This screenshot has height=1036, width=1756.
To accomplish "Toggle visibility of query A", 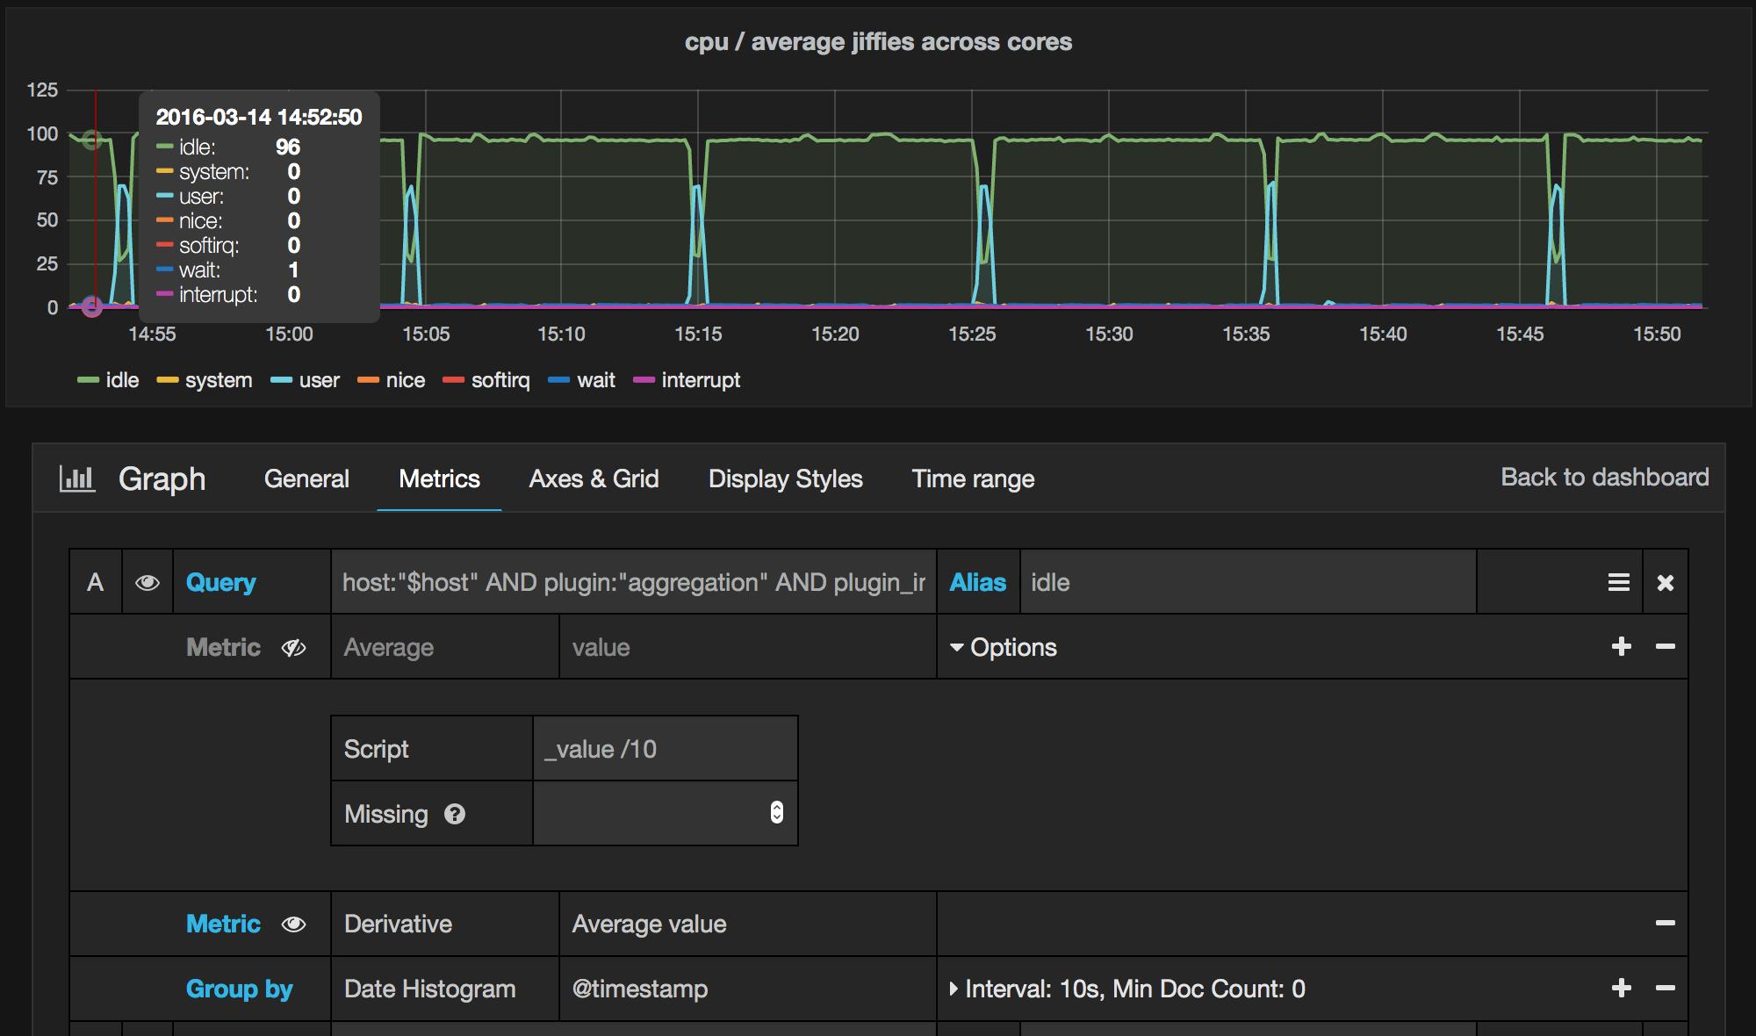I will point(148,581).
